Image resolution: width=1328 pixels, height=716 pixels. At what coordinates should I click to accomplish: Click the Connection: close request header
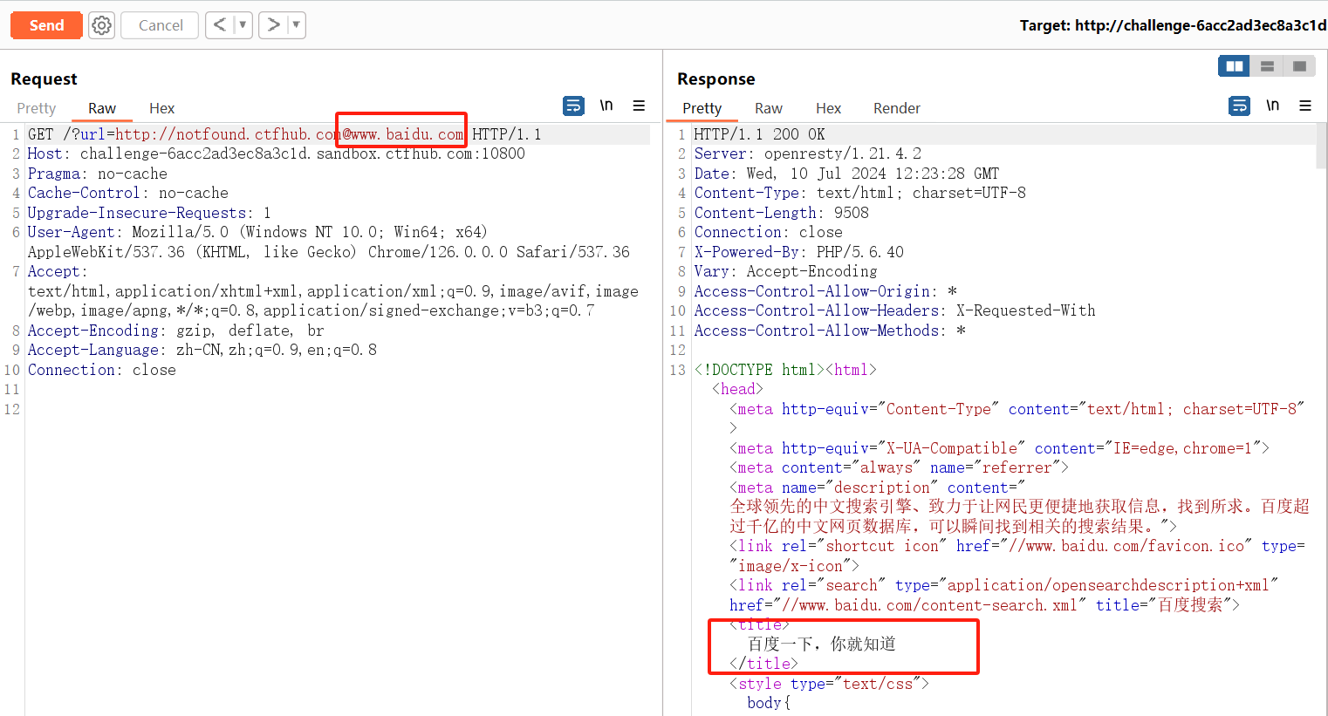[102, 370]
